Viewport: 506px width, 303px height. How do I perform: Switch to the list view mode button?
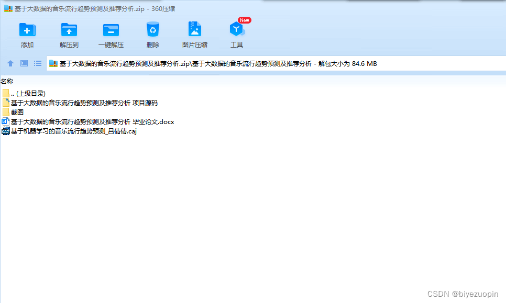pyautogui.click(x=38, y=63)
